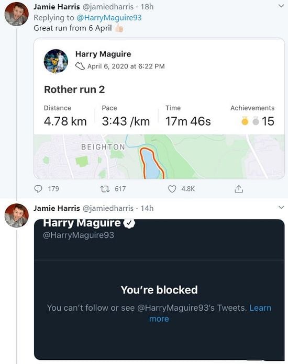This screenshot has width=288, height=364.
Task: Click the Beighton route map preview
Action: (159, 156)
